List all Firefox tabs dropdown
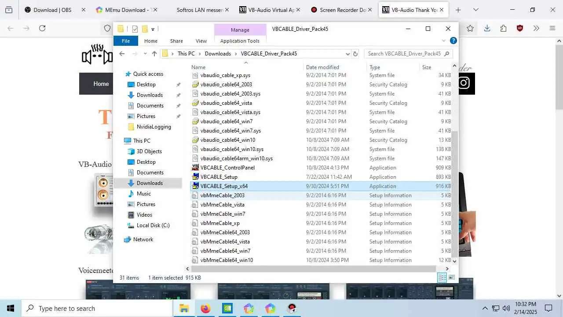This screenshot has width=563, height=317. pos(475,10)
